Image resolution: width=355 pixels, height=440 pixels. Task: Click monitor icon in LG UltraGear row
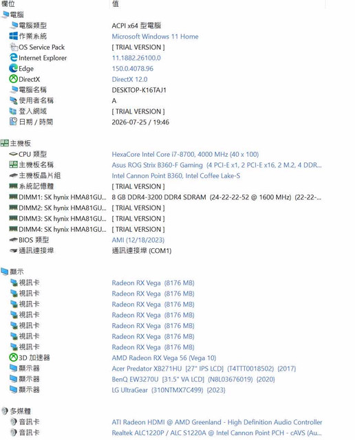[x=14, y=389]
